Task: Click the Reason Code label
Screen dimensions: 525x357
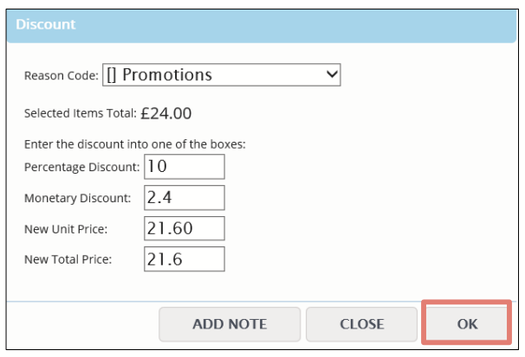Action: pos(62,76)
